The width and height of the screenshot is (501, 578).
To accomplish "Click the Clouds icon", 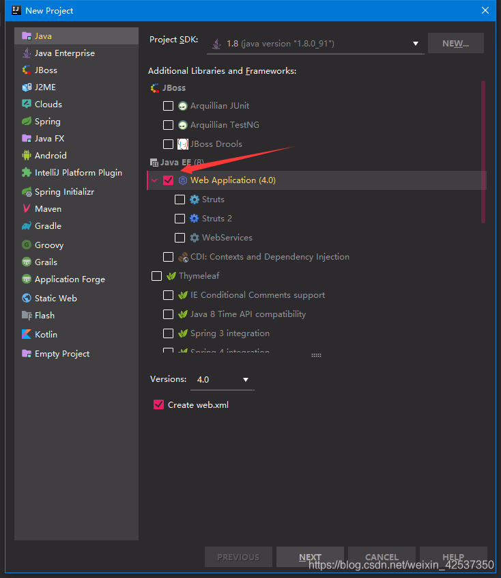I will click(27, 104).
